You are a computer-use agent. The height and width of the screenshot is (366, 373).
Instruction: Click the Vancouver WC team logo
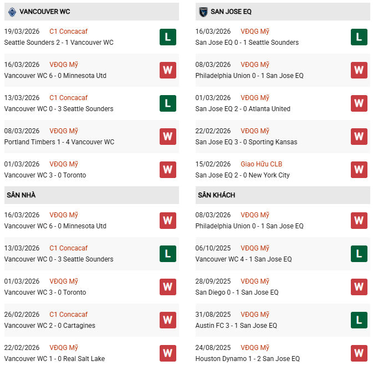coord(12,12)
